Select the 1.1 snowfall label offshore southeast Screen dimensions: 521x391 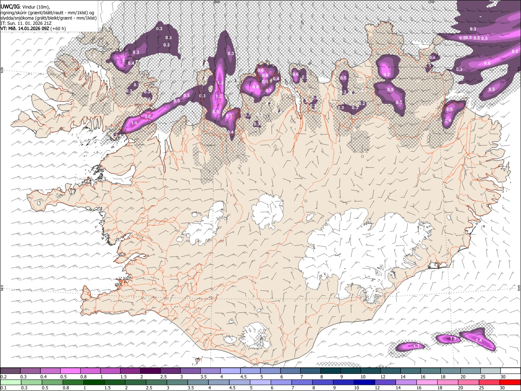coord(416,346)
